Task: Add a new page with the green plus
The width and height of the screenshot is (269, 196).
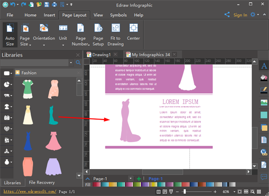Action: point(139,179)
